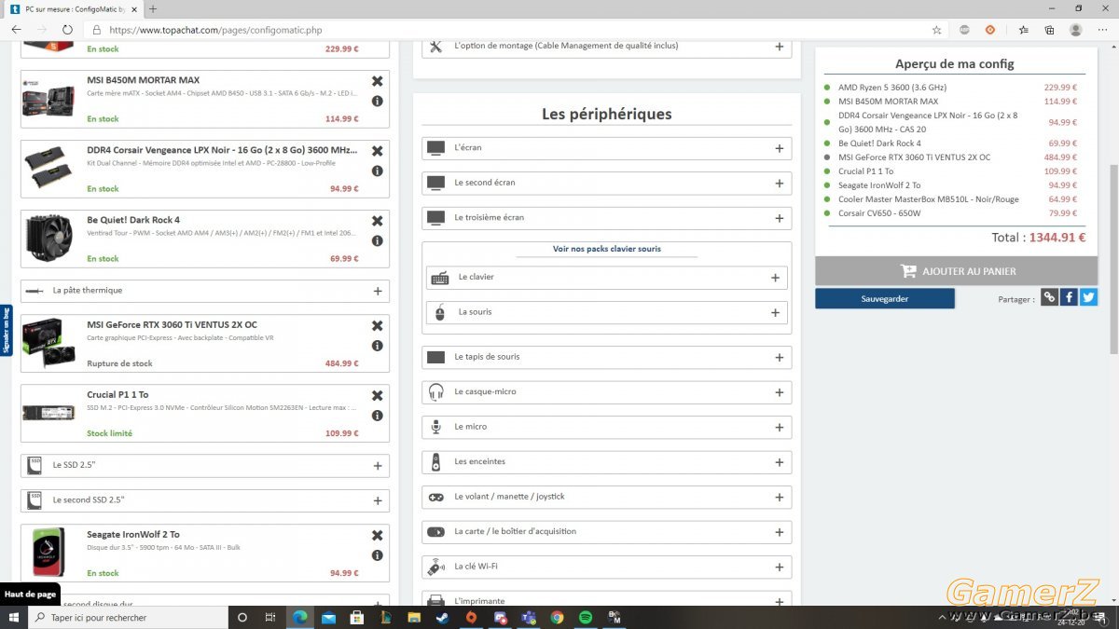Remove the Seagate IronWolf 2 To drive

point(377,535)
